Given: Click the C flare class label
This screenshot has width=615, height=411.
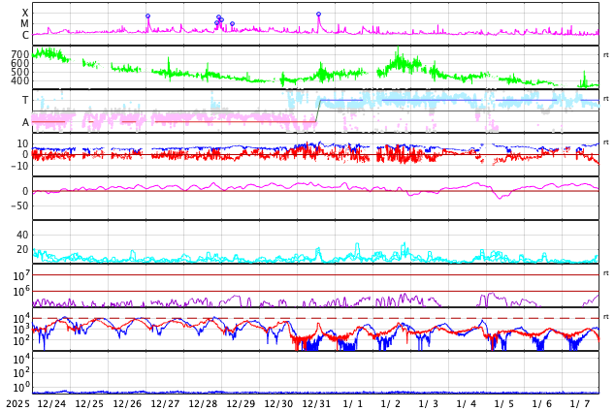Looking at the screenshot, I should (25, 35).
